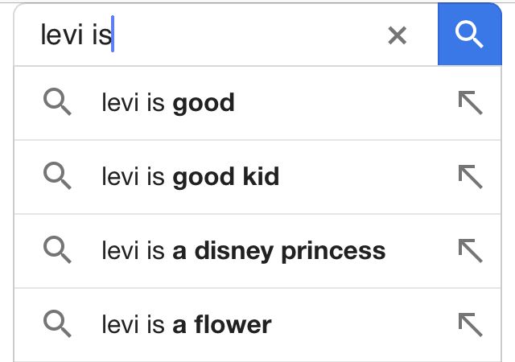Viewport: 515px width, 362px height.
Task: Clear the search box with the X icon
Action: [397, 35]
